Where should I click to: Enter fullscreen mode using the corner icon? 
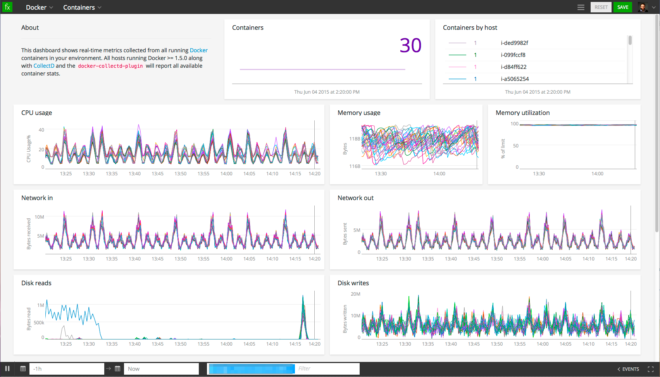point(651,369)
